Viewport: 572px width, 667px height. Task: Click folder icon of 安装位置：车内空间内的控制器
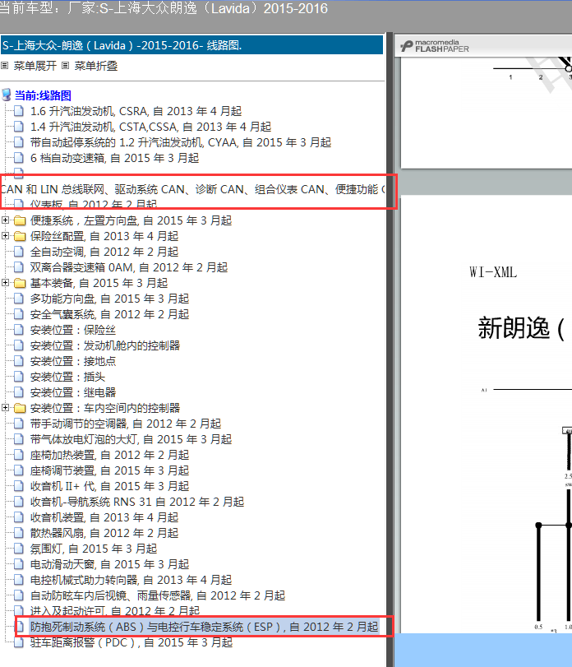[20, 409]
